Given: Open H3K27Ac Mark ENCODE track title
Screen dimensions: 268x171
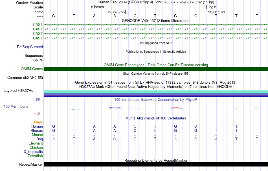Looking at the screenshot, I should 156,86.
